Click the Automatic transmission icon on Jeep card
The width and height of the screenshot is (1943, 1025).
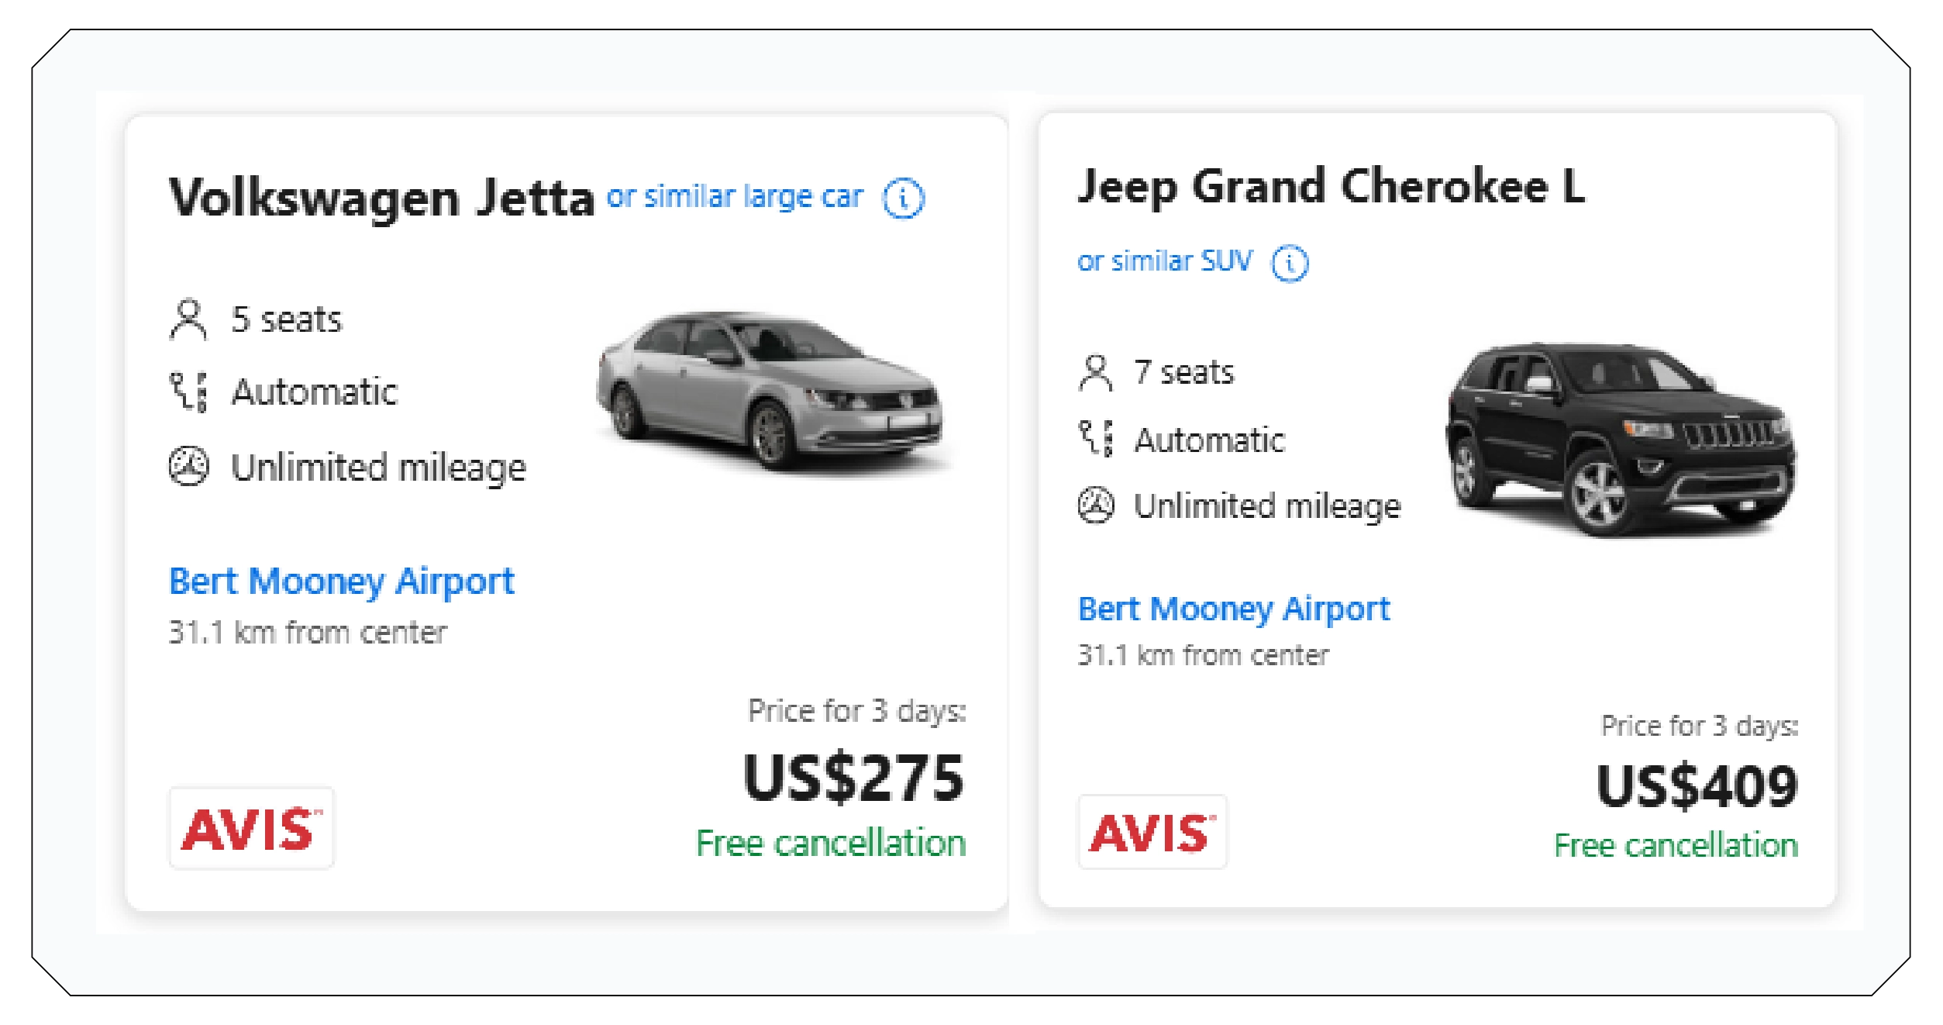(x=1096, y=440)
